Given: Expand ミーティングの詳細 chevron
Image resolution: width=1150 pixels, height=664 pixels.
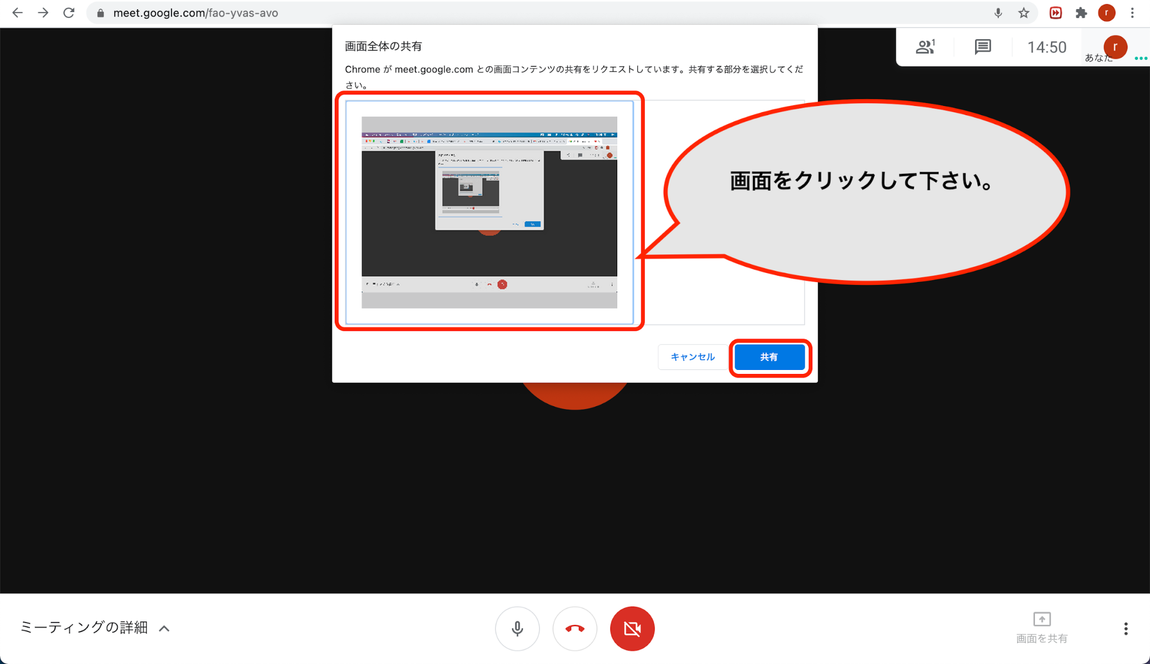Looking at the screenshot, I should click(165, 628).
